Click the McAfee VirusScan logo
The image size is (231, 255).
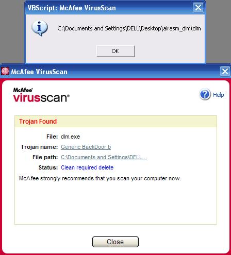tap(41, 95)
